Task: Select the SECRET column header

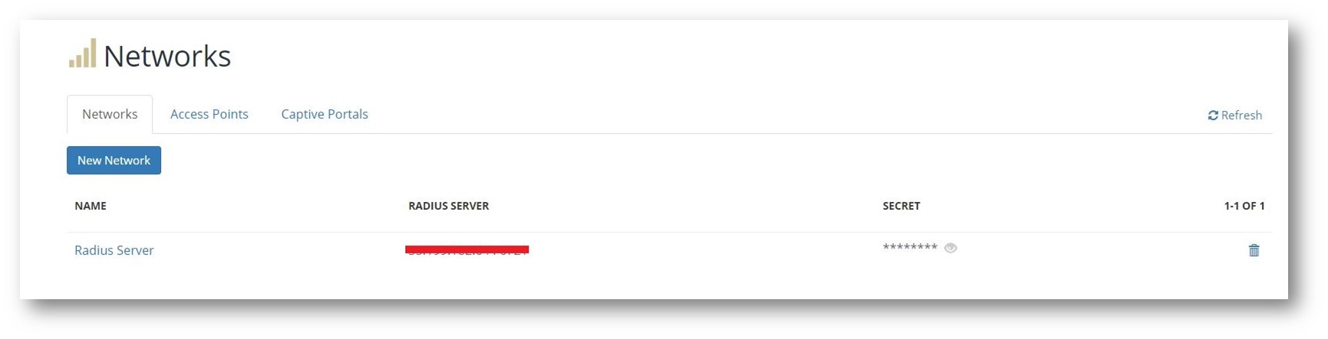Action: tap(901, 206)
